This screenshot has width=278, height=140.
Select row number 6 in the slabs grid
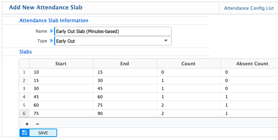pyautogui.click(x=24, y=113)
